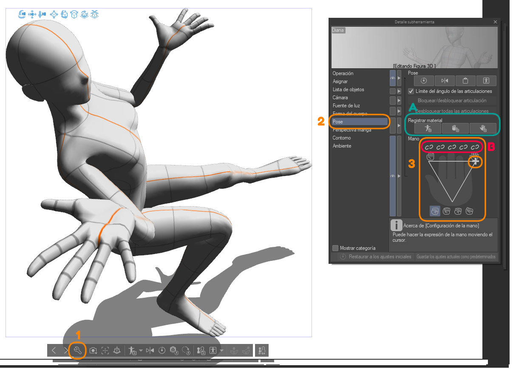
Task: Select pan camera icon above canvas
Action: pyautogui.click(x=32, y=14)
